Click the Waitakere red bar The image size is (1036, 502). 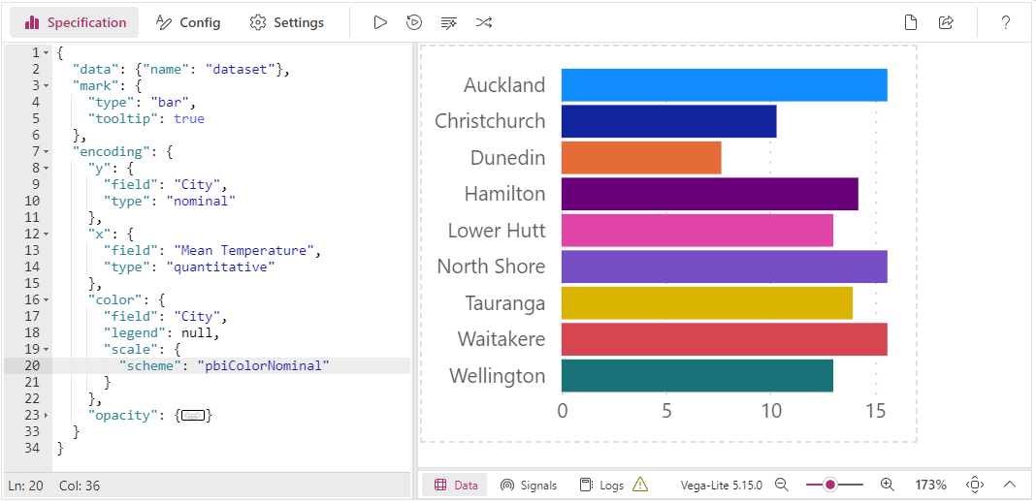pyautogui.click(x=725, y=339)
